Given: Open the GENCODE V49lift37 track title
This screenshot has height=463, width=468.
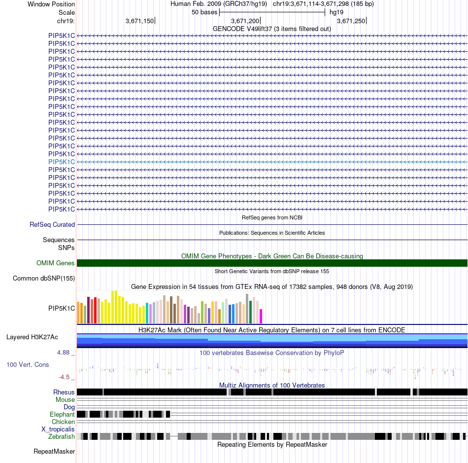Looking at the screenshot, I should pyautogui.click(x=271, y=29).
